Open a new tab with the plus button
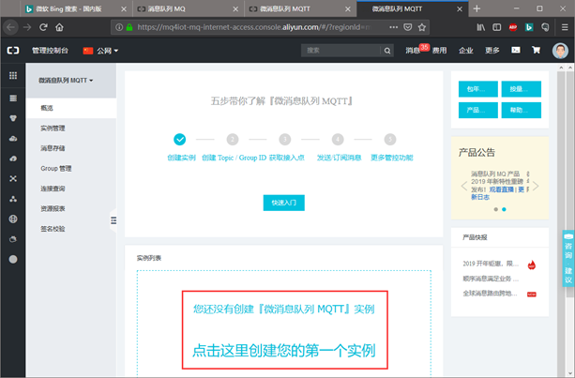Viewport: 575px width, 378px height. coord(477,8)
